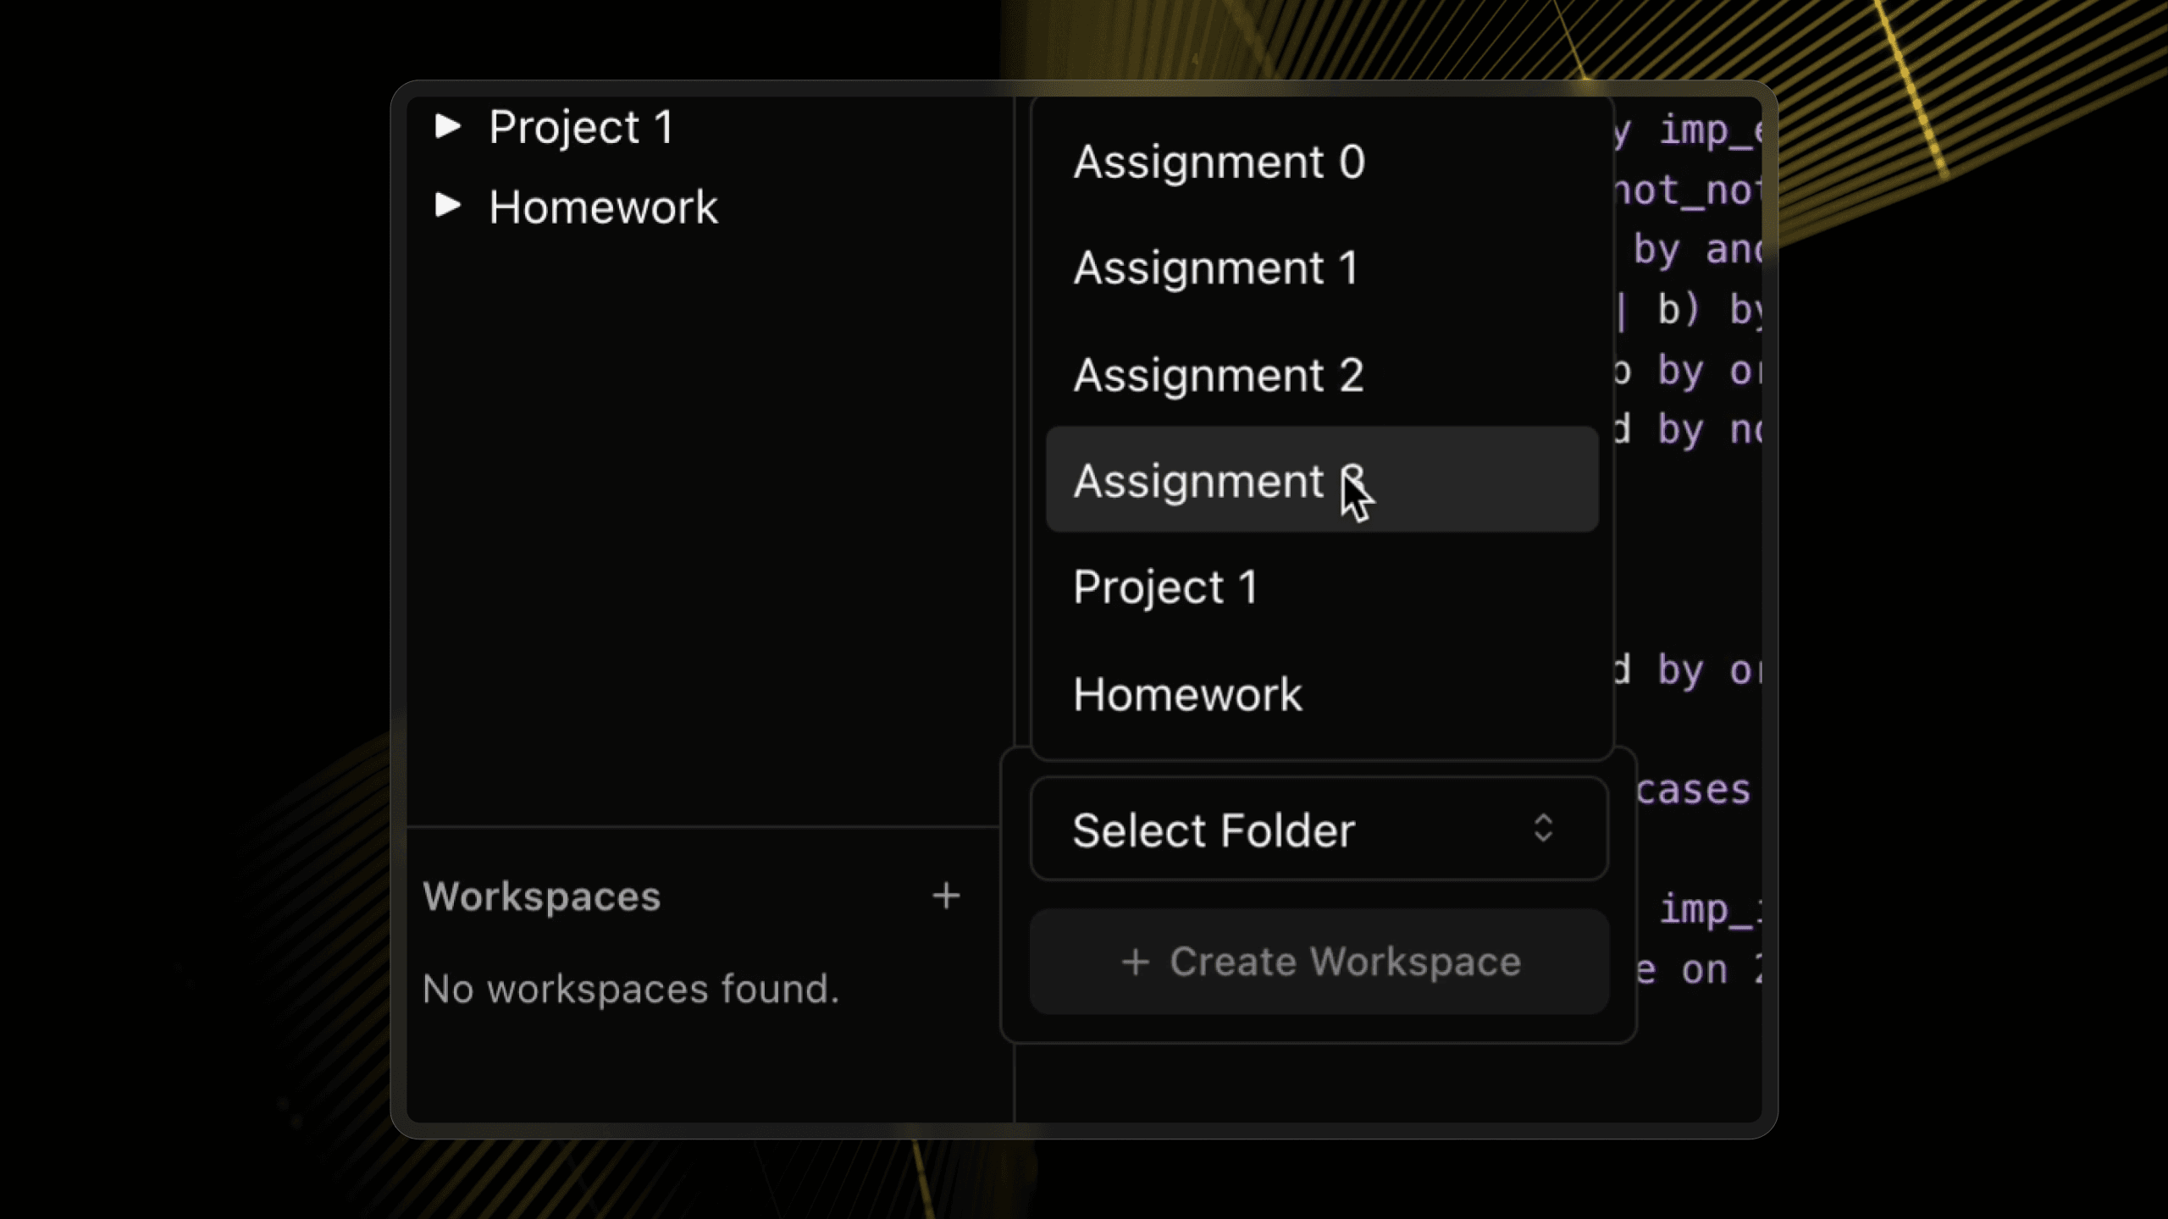
Task: Select Homework folder option
Action: (1186, 693)
